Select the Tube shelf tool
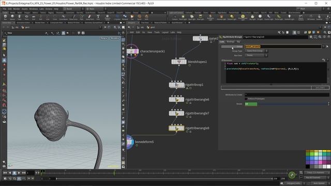Viewport: 331px width, 186px height. tap(20, 17)
